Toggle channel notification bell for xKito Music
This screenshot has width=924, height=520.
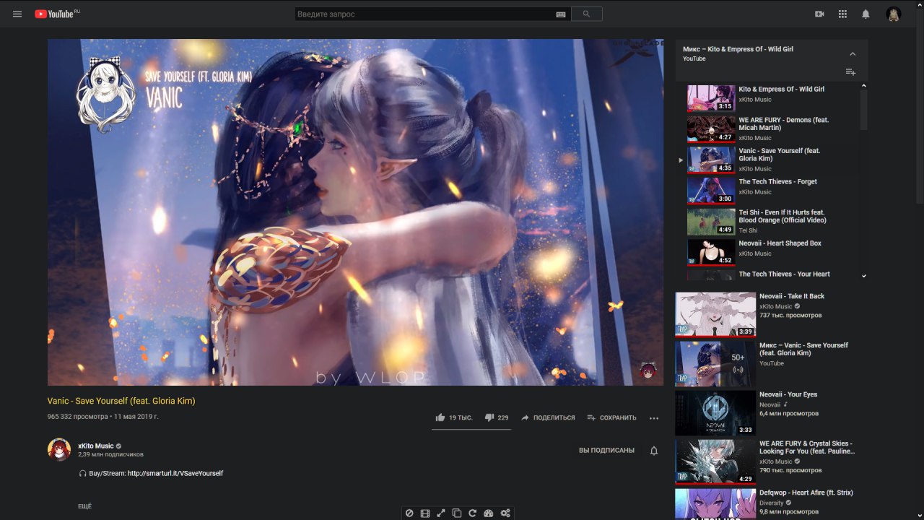(x=654, y=451)
